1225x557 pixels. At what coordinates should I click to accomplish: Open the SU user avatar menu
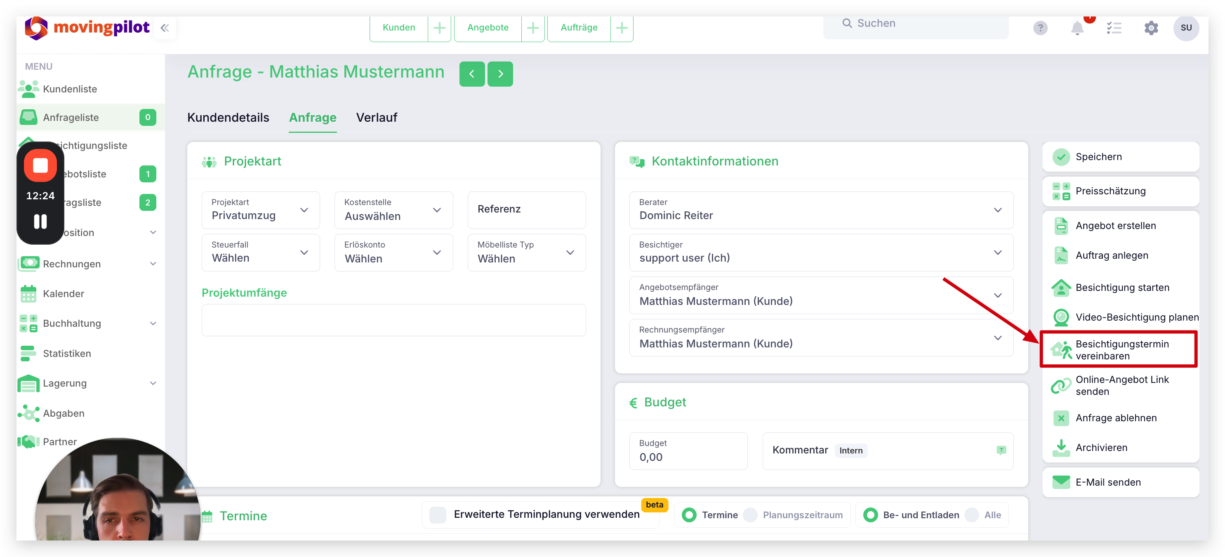click(1186, 28)
